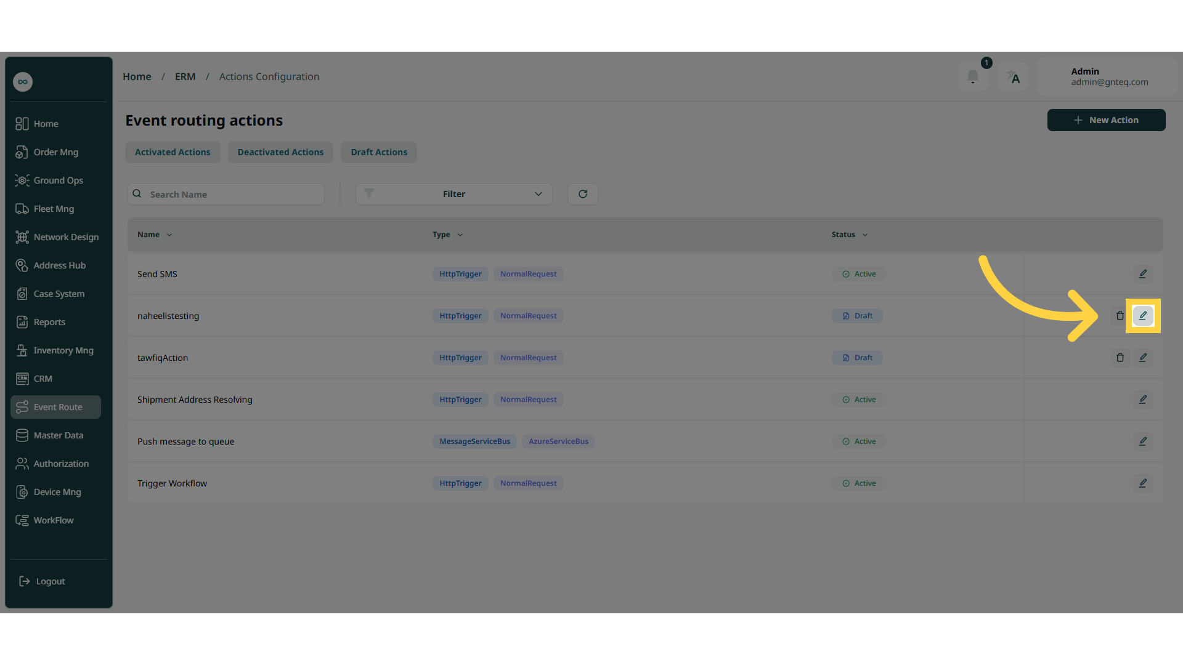Open the Filter dropdown
The image size is (1183, 665).
pos(454,194)
